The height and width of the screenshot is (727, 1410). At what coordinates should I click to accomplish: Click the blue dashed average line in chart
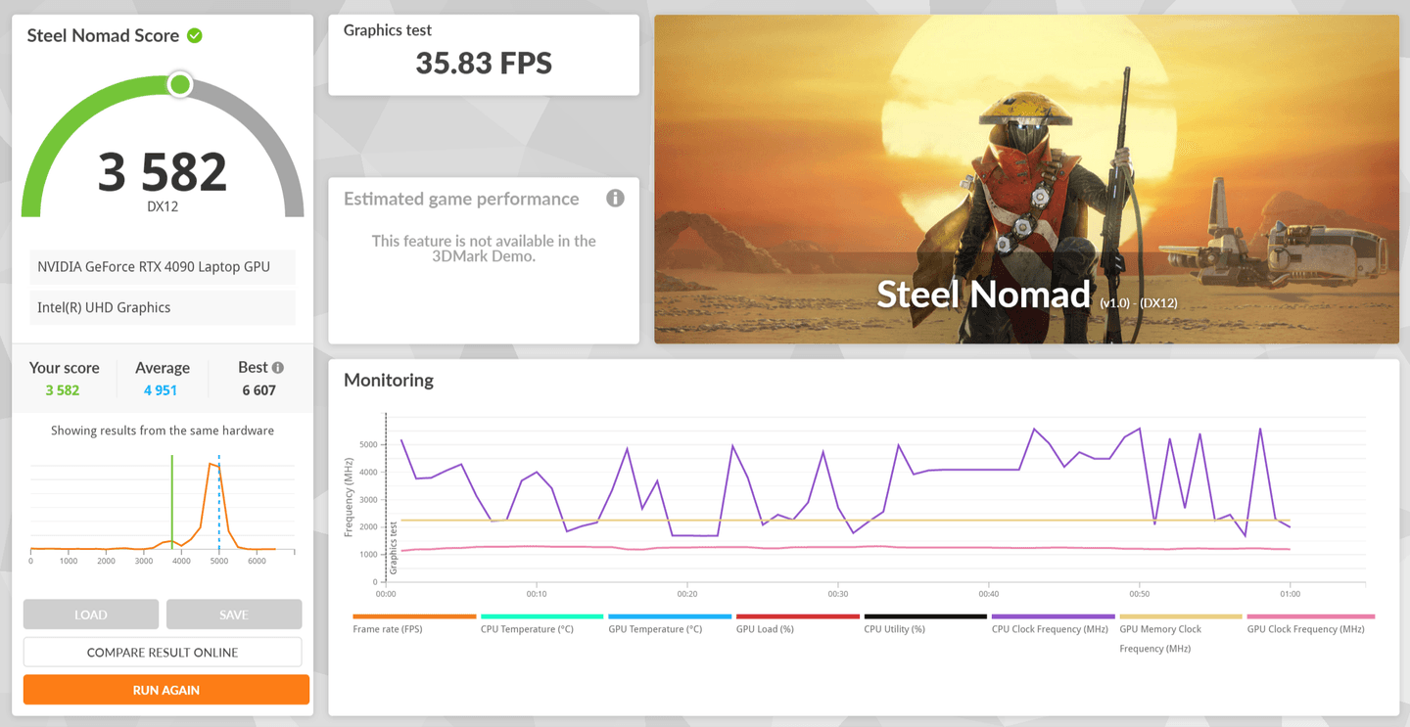click(x=218, y=502)
